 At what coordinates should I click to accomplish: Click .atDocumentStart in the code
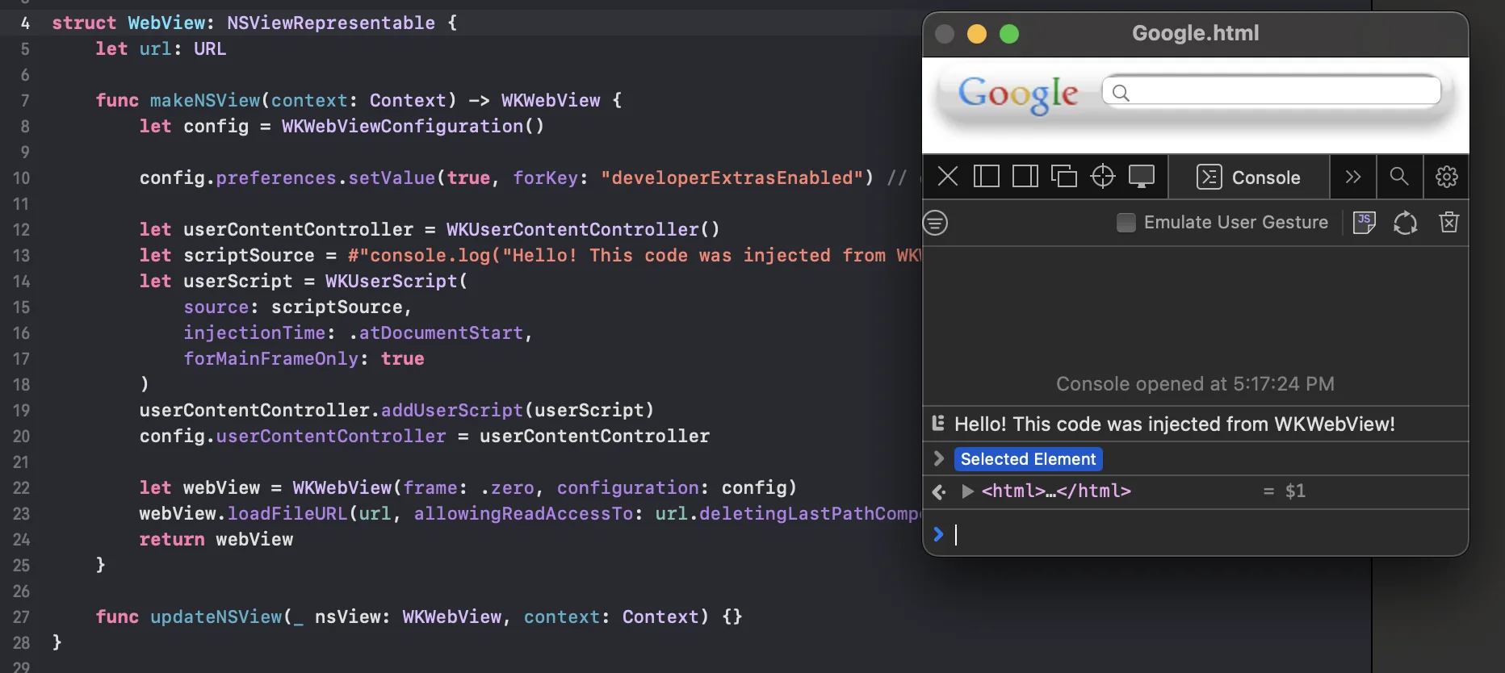coord(436,333)
